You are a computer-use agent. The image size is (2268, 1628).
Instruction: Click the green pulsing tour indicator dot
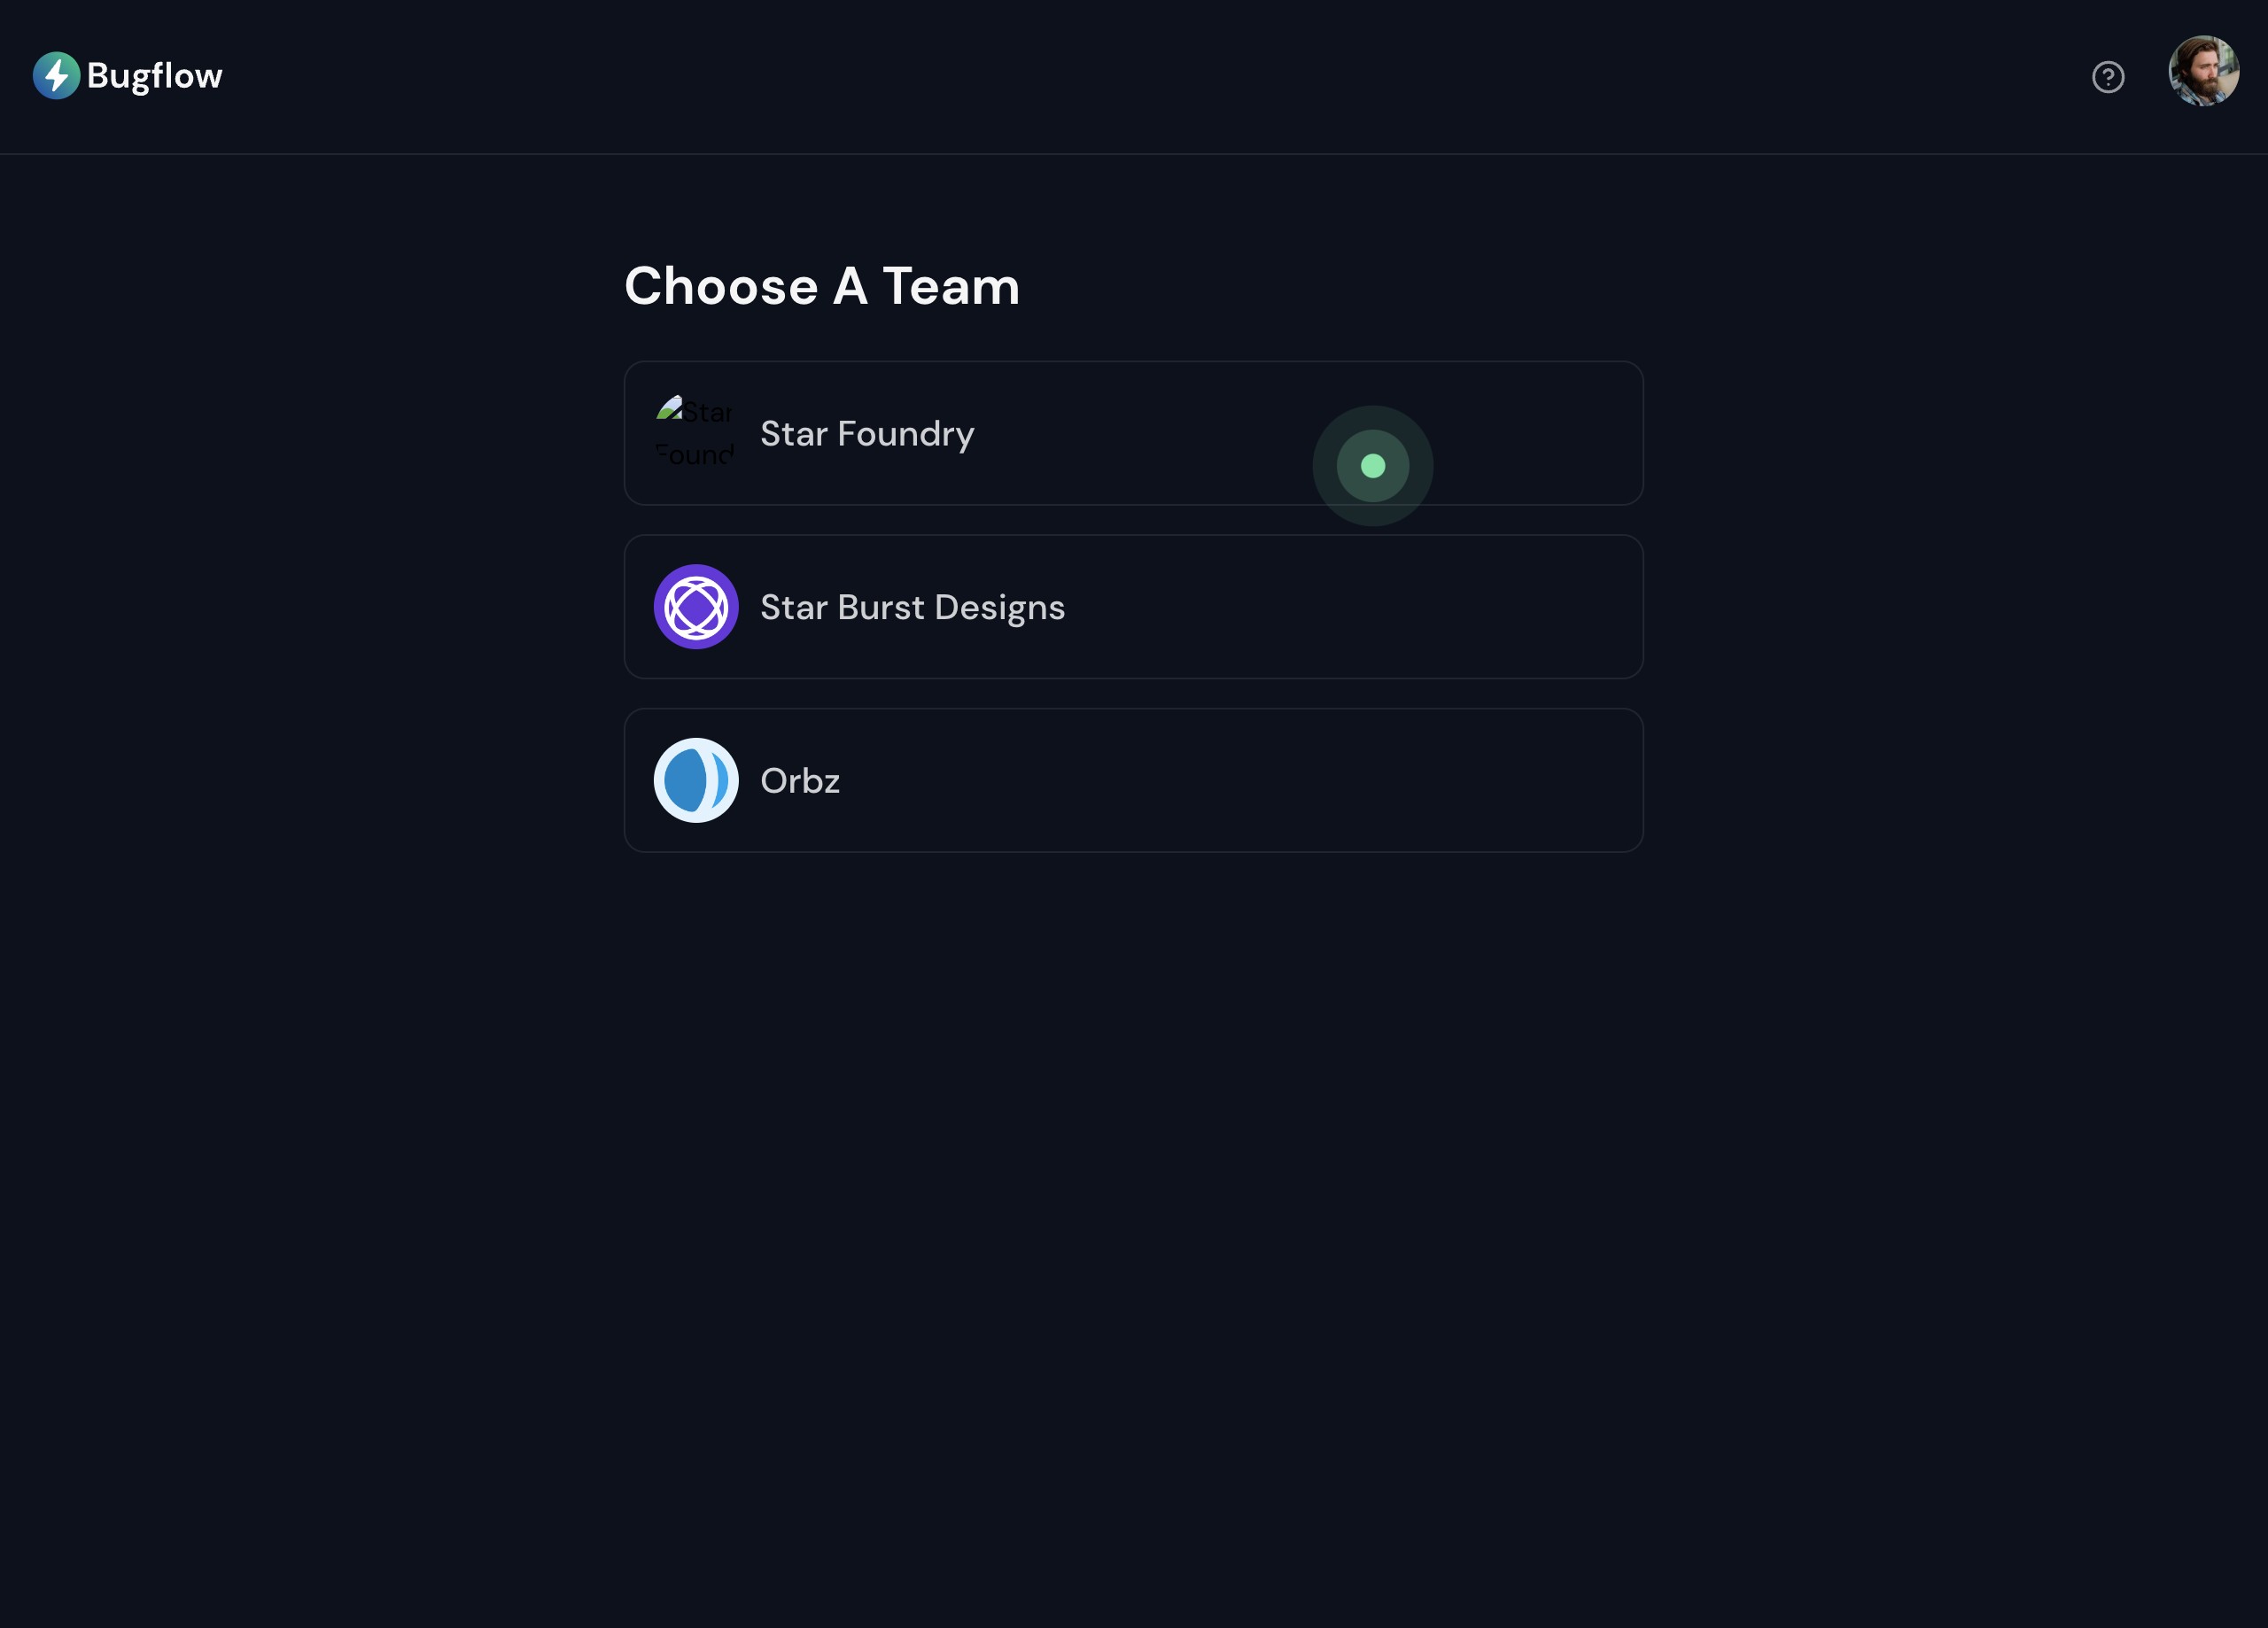pos(1372,465)
